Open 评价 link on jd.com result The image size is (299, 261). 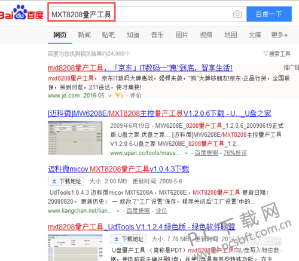[136, 96]
